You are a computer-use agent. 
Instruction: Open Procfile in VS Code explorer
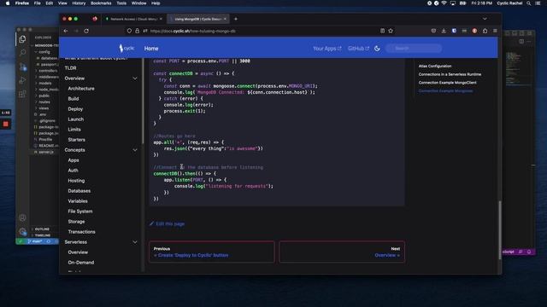(45, 139)
